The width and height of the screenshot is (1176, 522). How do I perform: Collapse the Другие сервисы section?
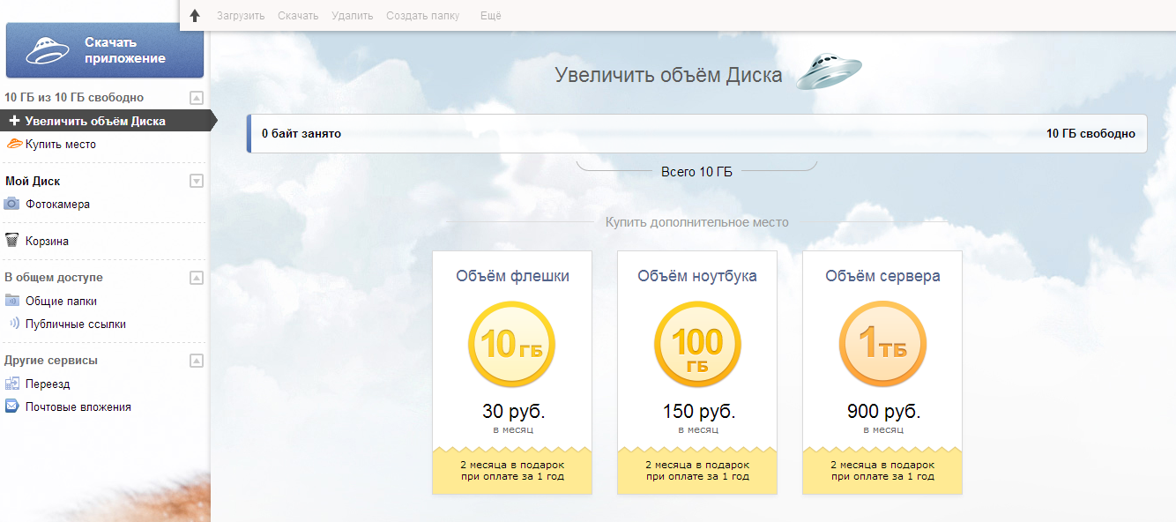click(197, 361)
